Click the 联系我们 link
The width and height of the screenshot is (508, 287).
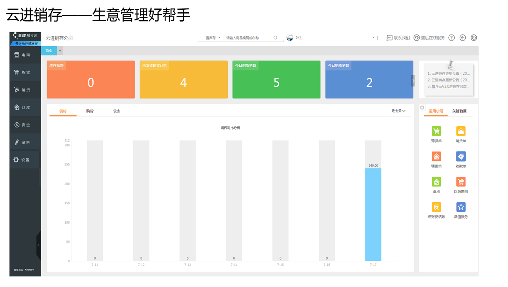coord(398,38)
